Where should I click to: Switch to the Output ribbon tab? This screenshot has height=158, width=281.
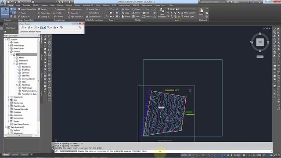click(69, 5)
